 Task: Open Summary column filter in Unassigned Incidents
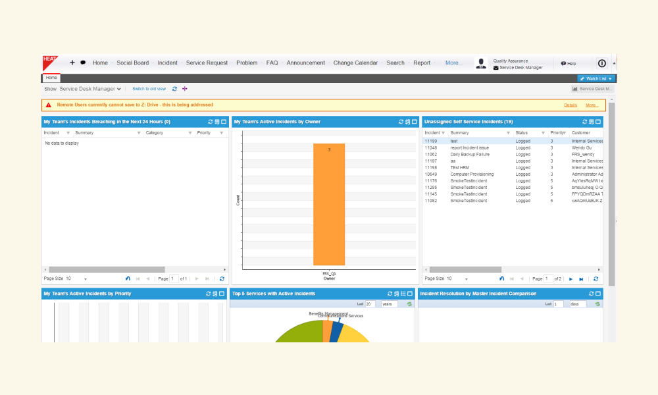pos(508,133)
